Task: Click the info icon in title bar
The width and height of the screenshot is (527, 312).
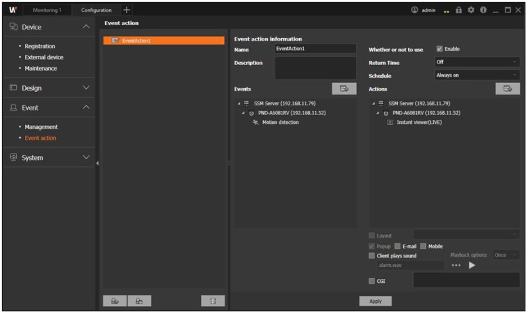Action: click(483, 10)
